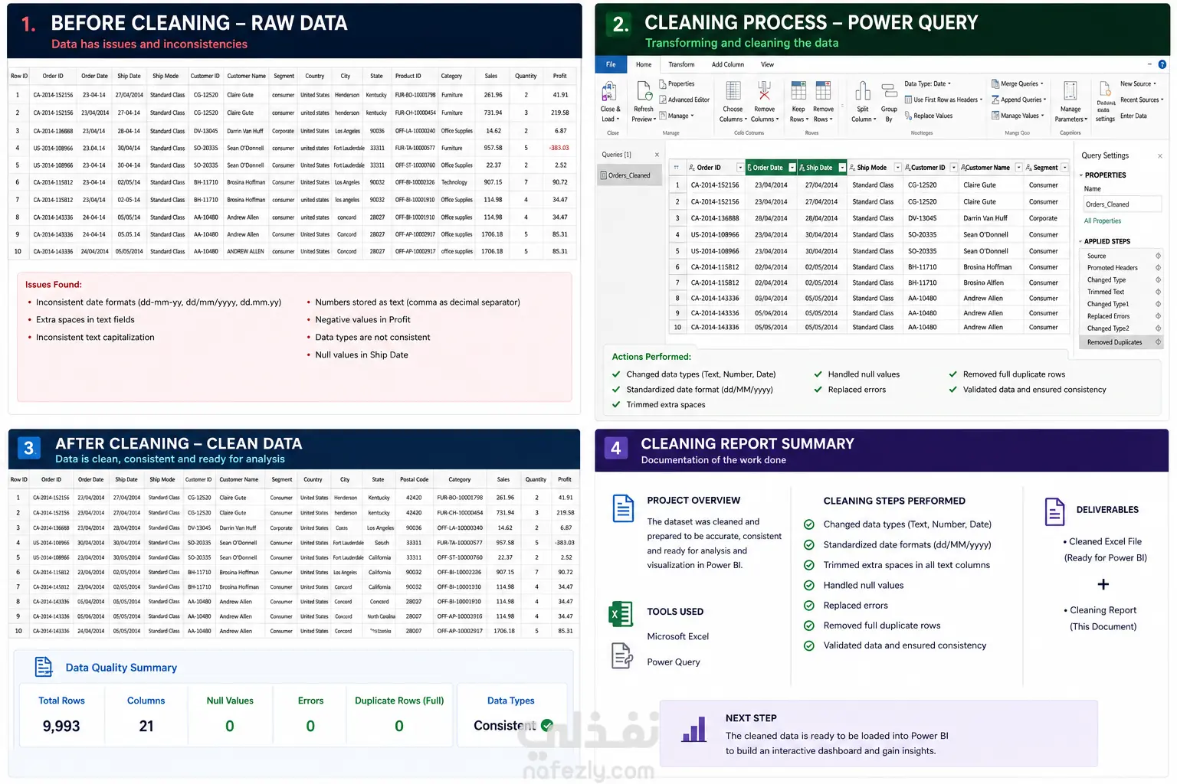Collapse the APPLIED STEPS section
This screenshot has width=1177, height=784.
[x=1081, y=241]
